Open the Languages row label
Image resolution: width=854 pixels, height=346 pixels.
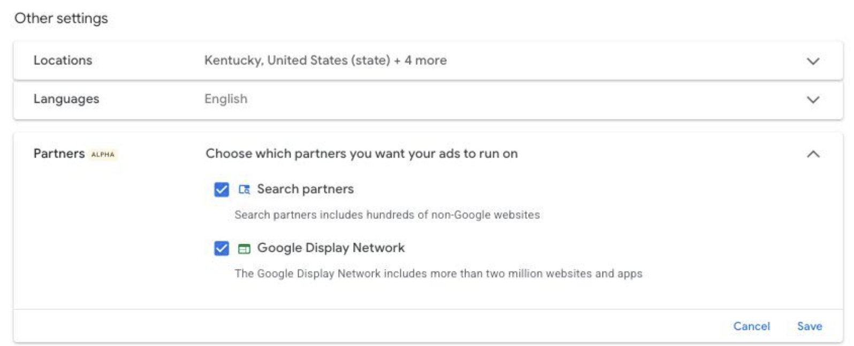pos(66,99)
